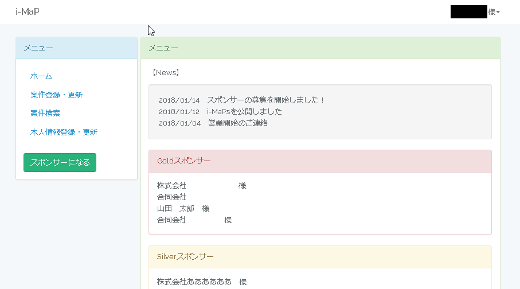The width and height of the screenshot is (520, 289).
Task: Open the 案件検索 sidebar link
Action: click(45, 114)
